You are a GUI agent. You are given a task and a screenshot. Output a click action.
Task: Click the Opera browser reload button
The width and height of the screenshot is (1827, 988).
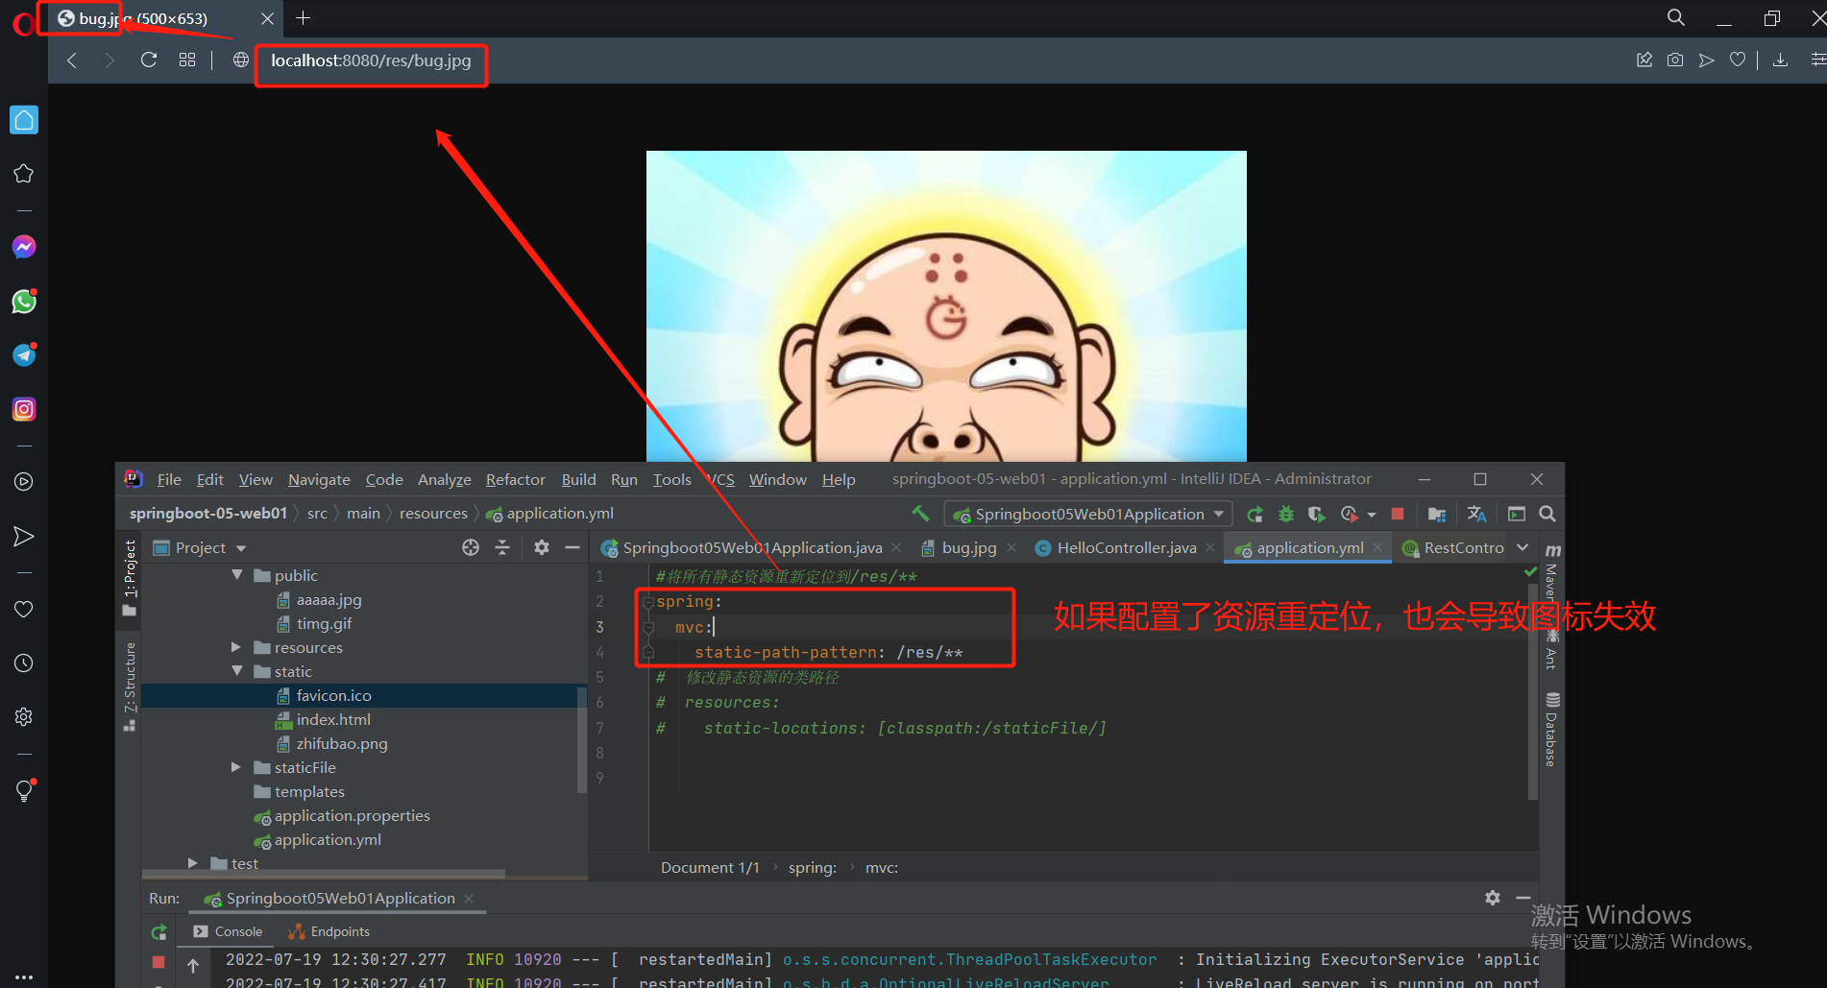coord(148,60)
